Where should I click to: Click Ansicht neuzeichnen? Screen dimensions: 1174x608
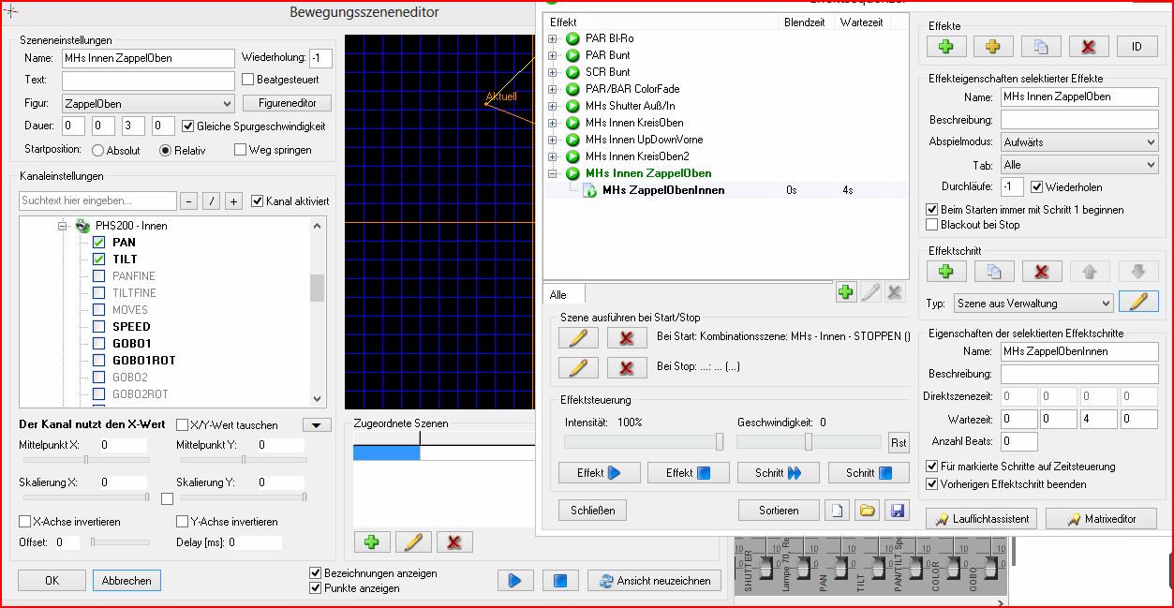click(655, 581)
